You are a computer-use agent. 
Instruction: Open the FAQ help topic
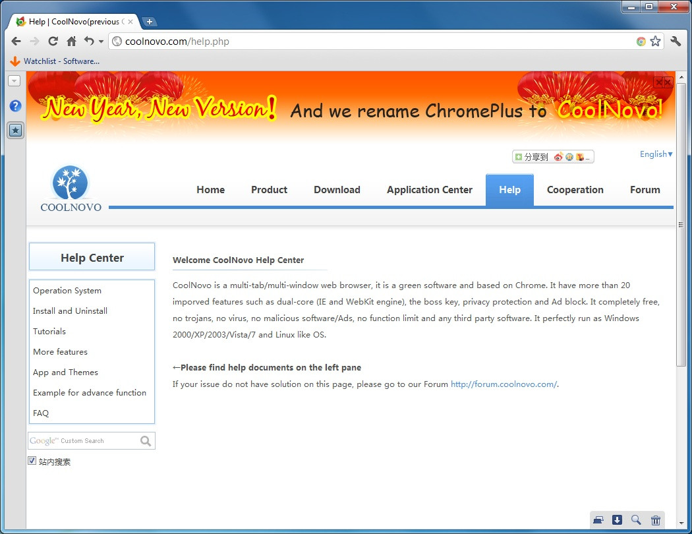pyautogui.click(x=41, y=413)
